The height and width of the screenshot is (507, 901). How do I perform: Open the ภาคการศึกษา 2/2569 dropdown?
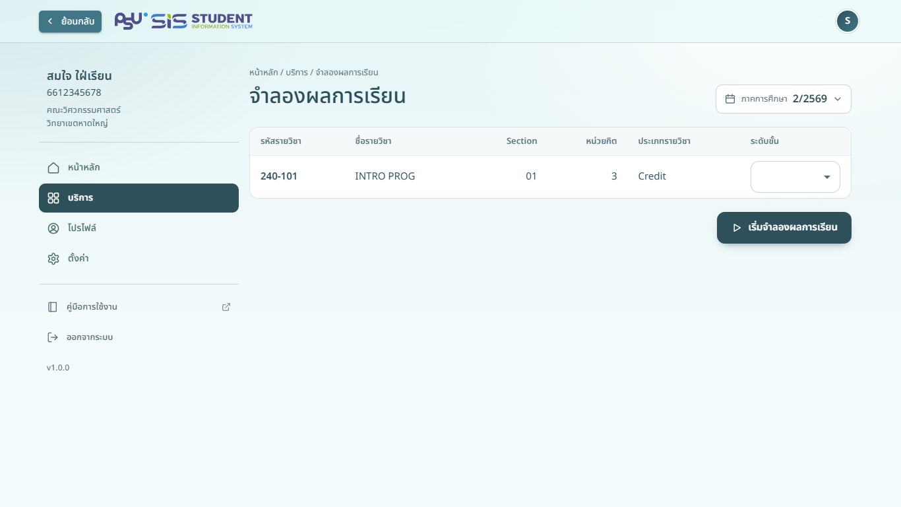[x=783, y=99]
